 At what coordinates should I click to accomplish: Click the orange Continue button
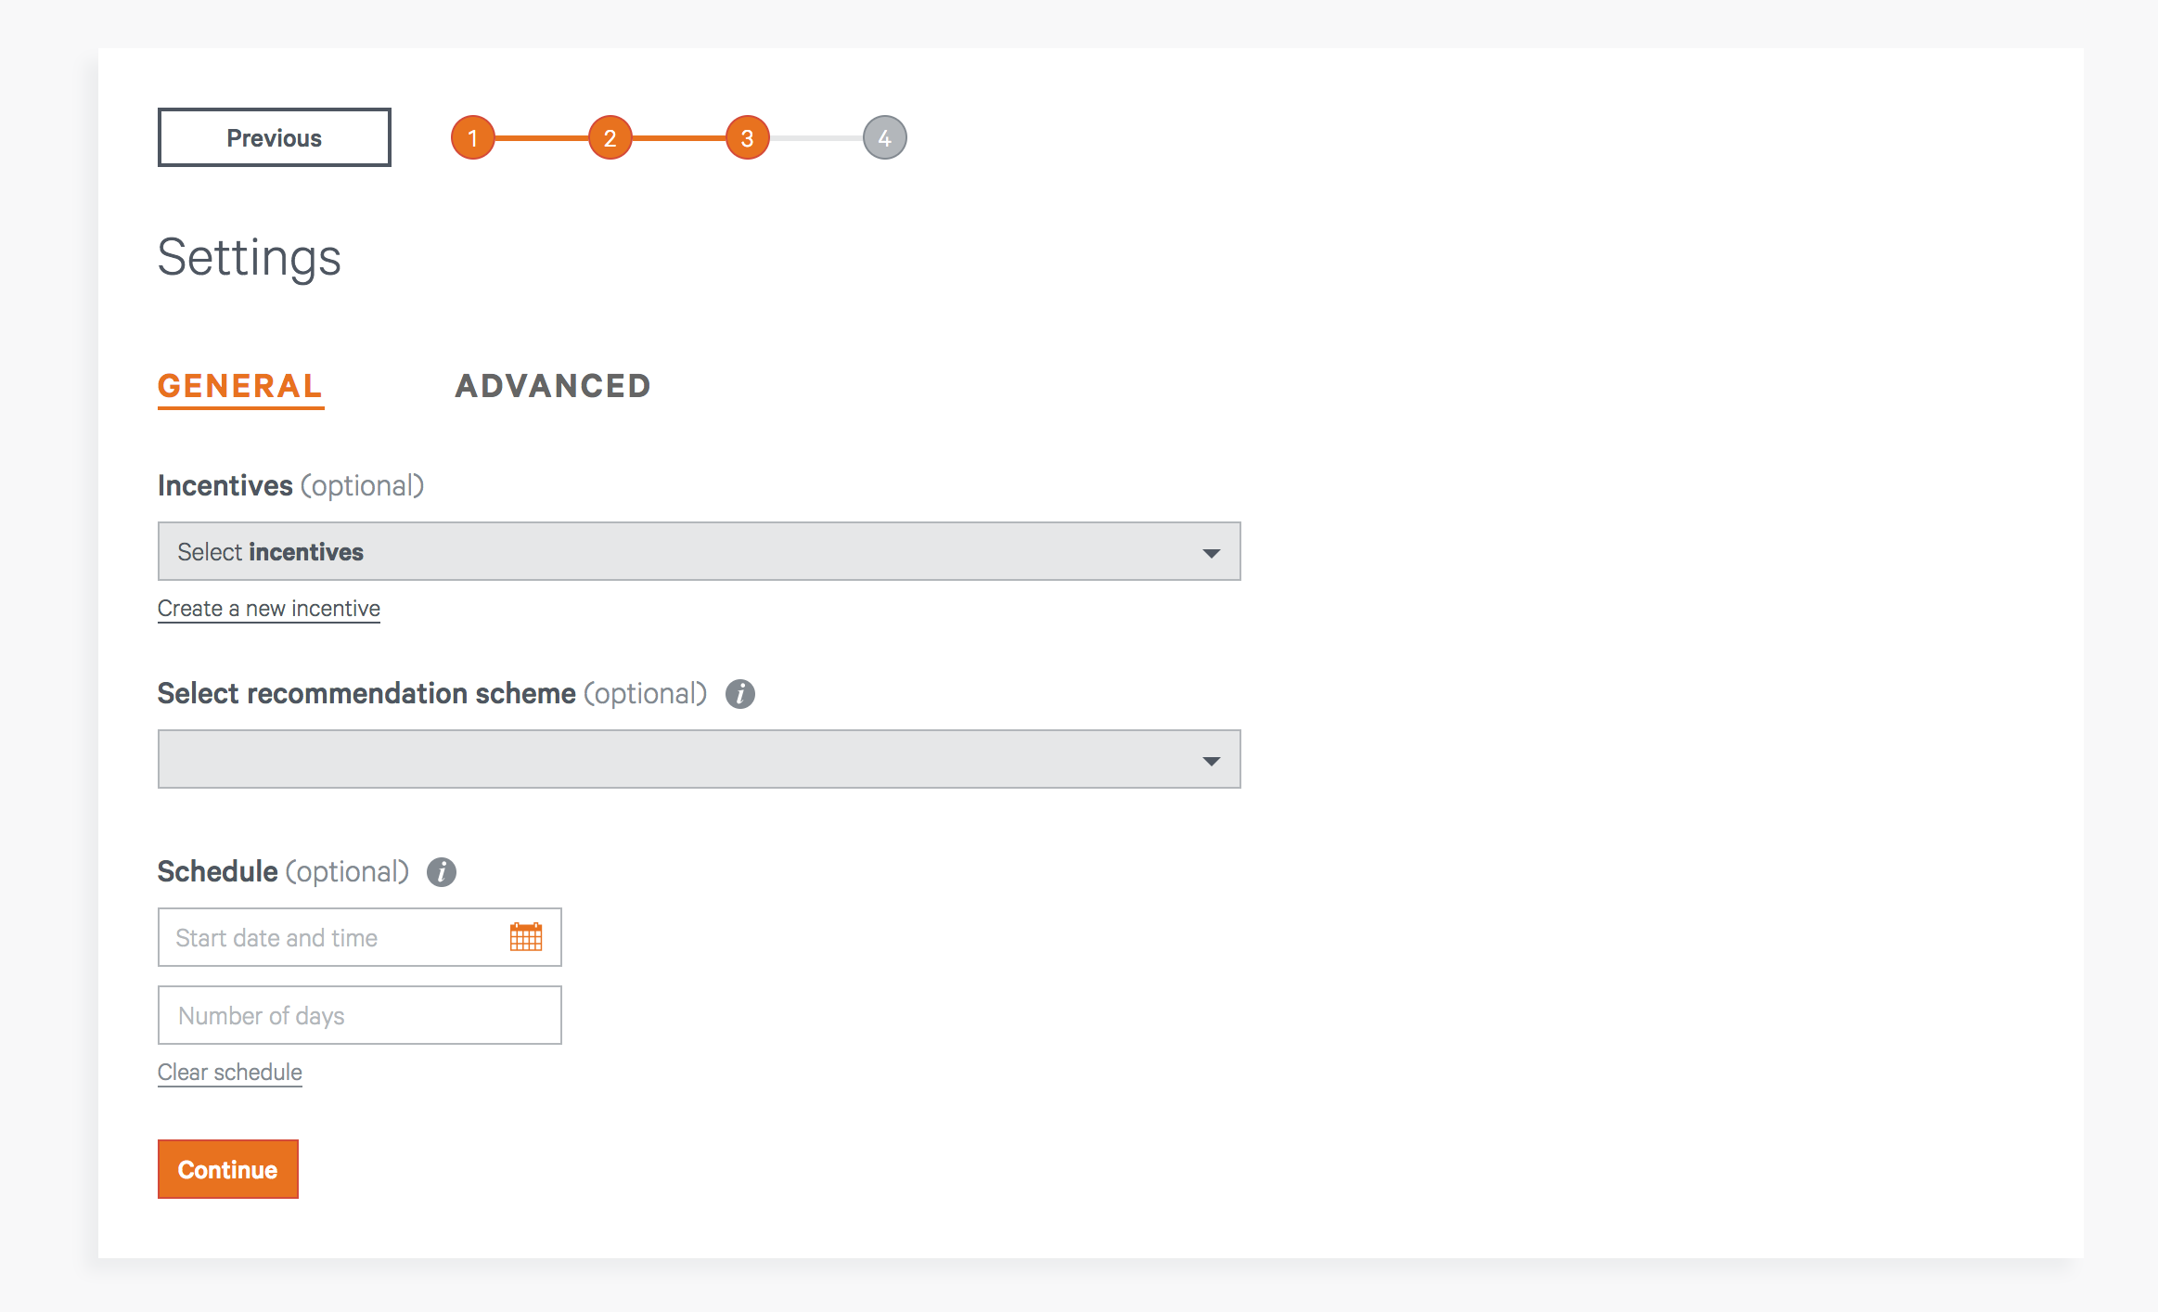click(228, 1169)
